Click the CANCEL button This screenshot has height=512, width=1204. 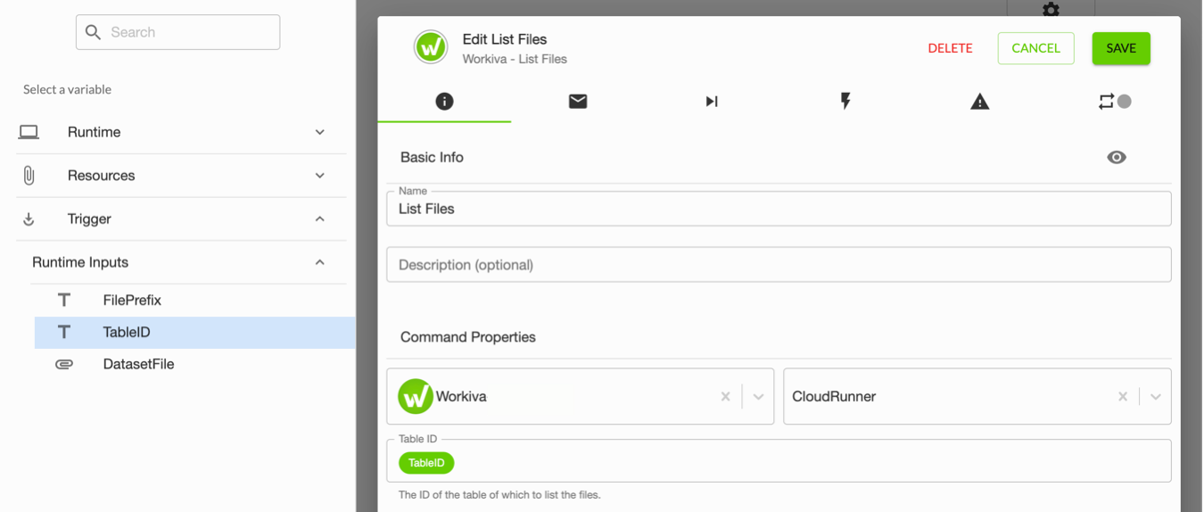tap(1035, 48)
